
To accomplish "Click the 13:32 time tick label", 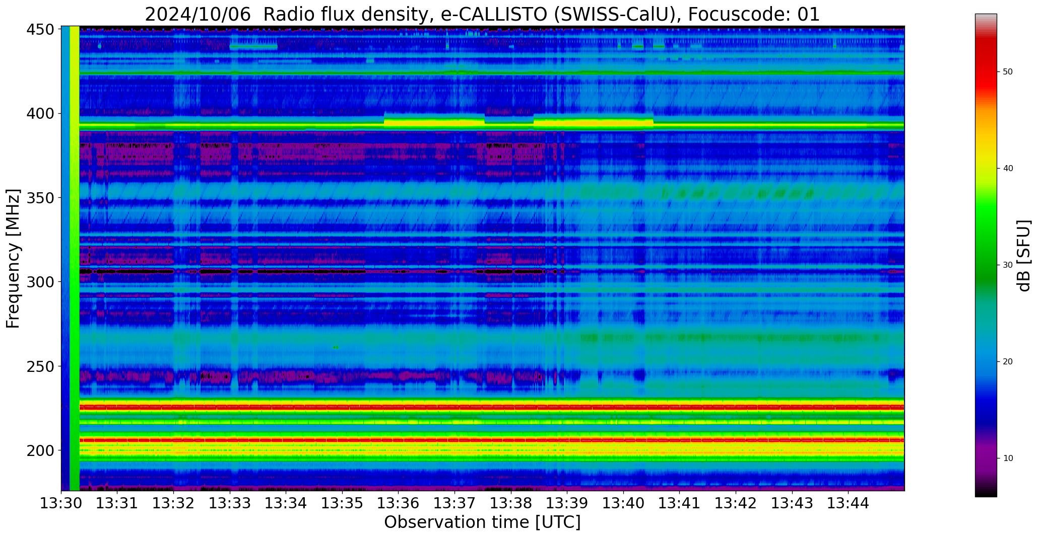I will click(174, 503).
